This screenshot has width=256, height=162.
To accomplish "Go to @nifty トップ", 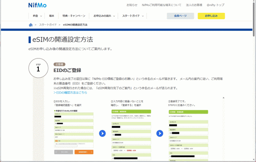I will pyautogui.click(x=216, y=5).
